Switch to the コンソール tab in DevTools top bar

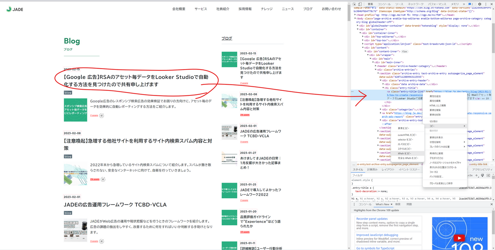click(x=384, y=4)
